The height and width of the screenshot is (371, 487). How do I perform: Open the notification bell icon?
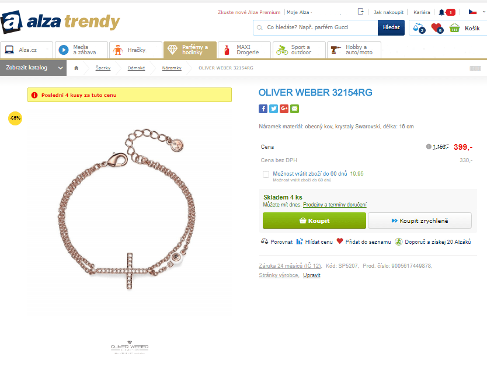coord(441,12)
